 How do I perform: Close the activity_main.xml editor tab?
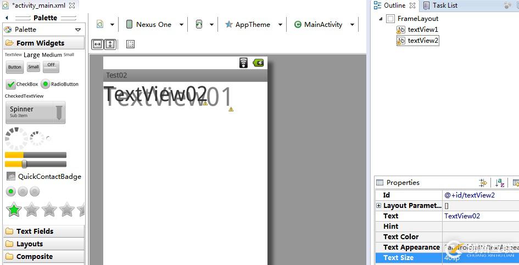(72, 5)
